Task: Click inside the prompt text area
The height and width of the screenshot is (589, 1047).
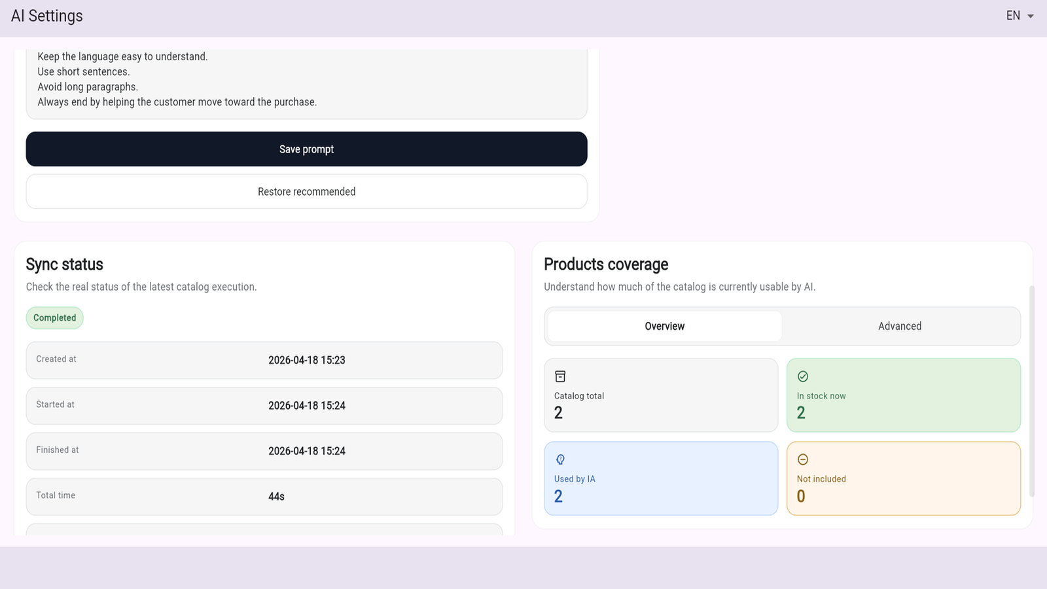Action: pos(306,84)
